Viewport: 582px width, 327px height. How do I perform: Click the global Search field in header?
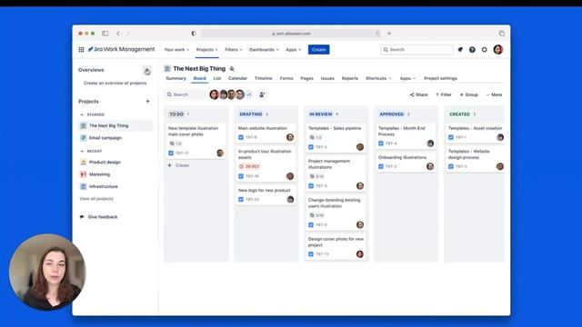click(416, 50)
